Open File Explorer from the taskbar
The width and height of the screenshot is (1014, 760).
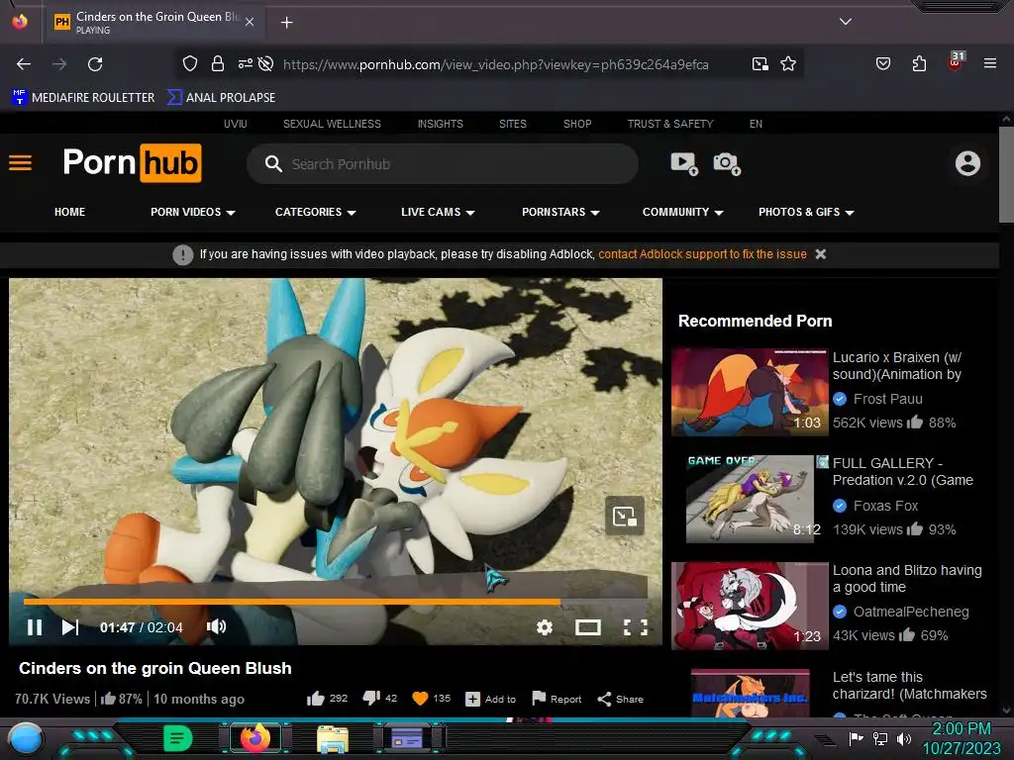coord(333,739)
